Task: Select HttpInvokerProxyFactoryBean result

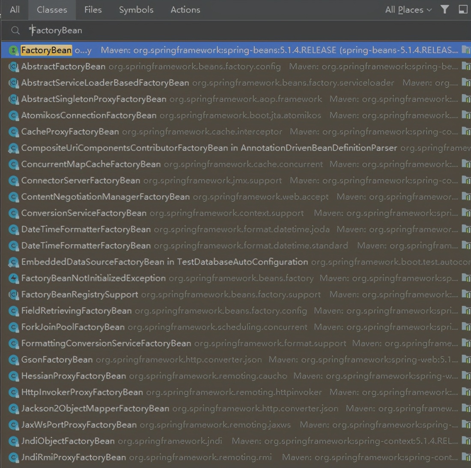Action: coord(236,392)
